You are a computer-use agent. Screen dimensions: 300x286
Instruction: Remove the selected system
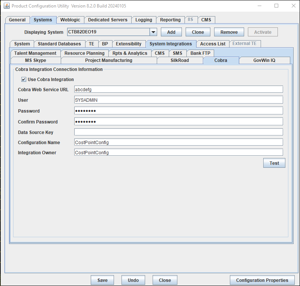coord(229,32)
